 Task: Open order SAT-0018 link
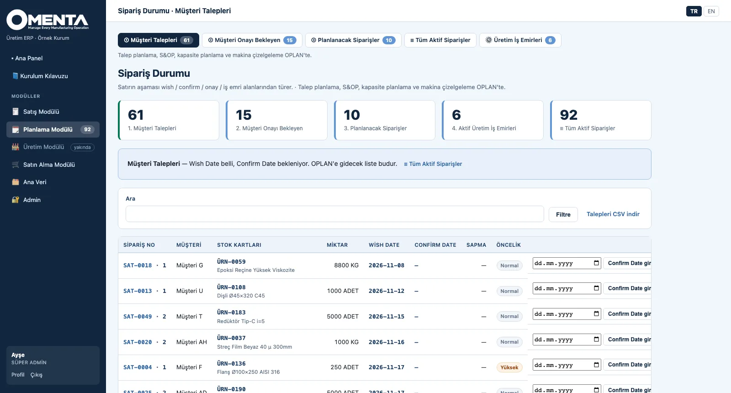point(138,266)
